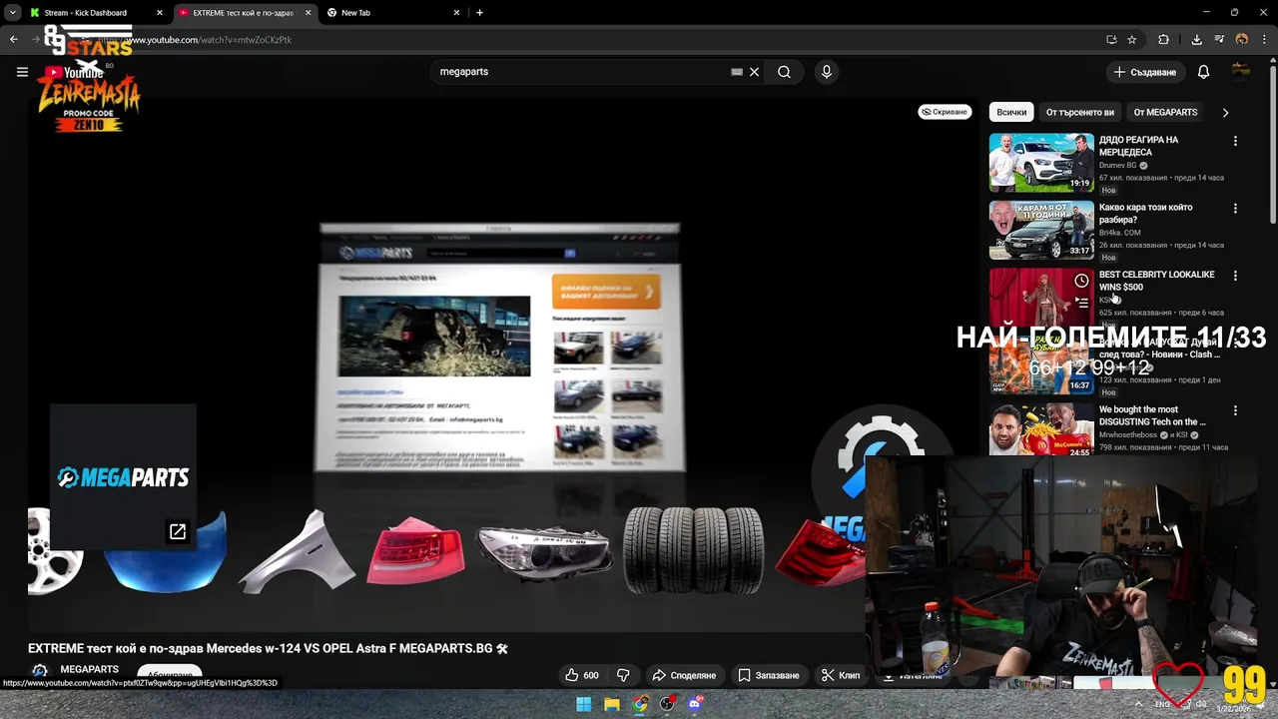Open Chrome extensions puzzle icon
Viewport: 1278px width, 719px height.
1163,40
